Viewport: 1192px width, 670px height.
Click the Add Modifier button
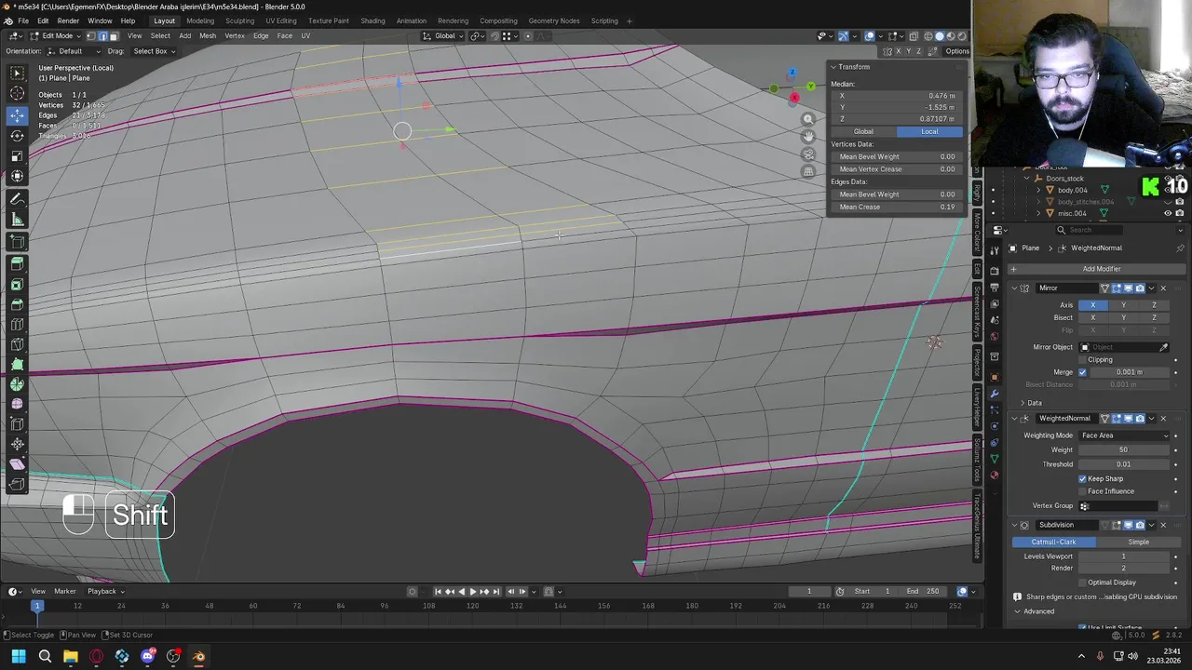[x=1096, y=269]
